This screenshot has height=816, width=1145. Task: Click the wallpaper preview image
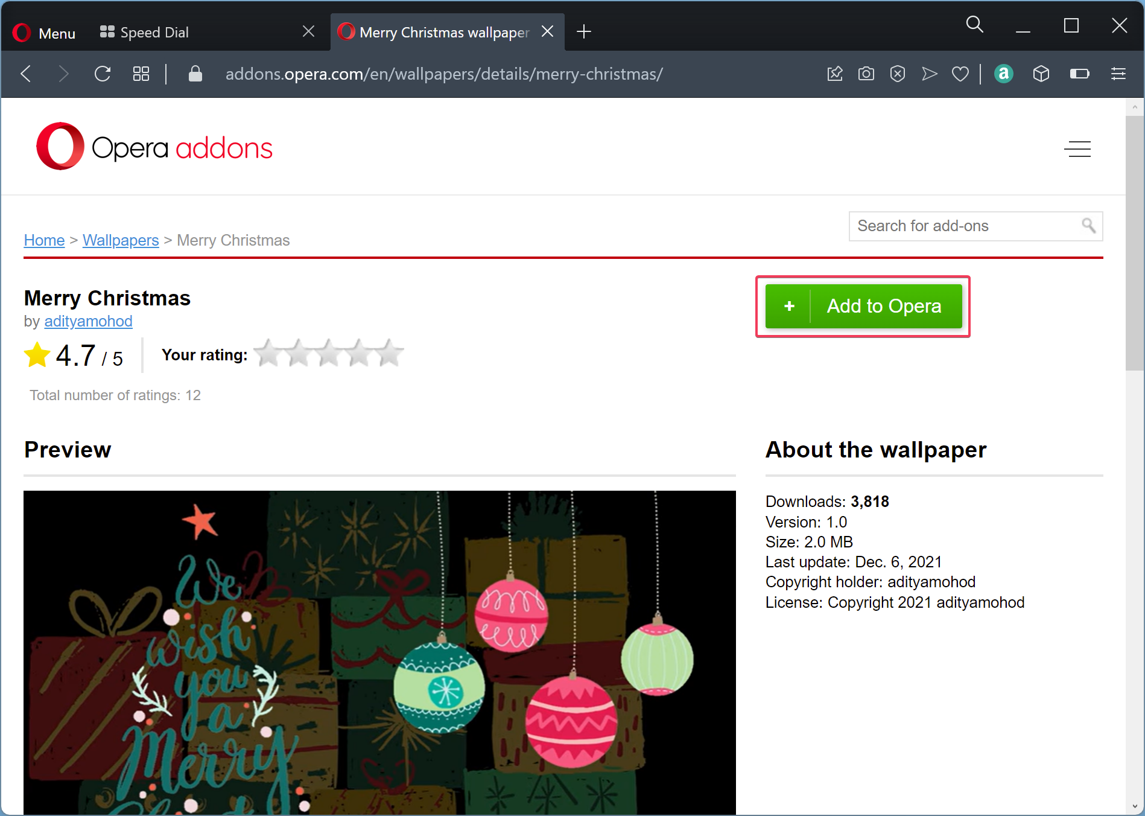pos(379,652)
